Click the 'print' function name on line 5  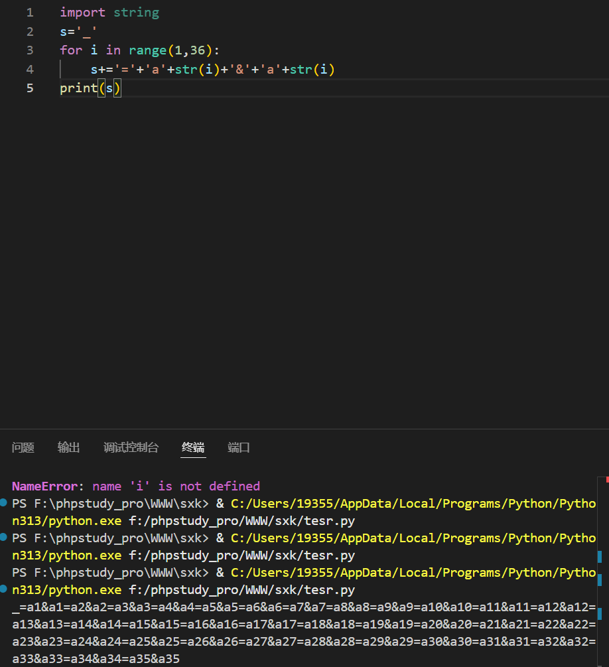pyautogui.click(x=78, y=88)
